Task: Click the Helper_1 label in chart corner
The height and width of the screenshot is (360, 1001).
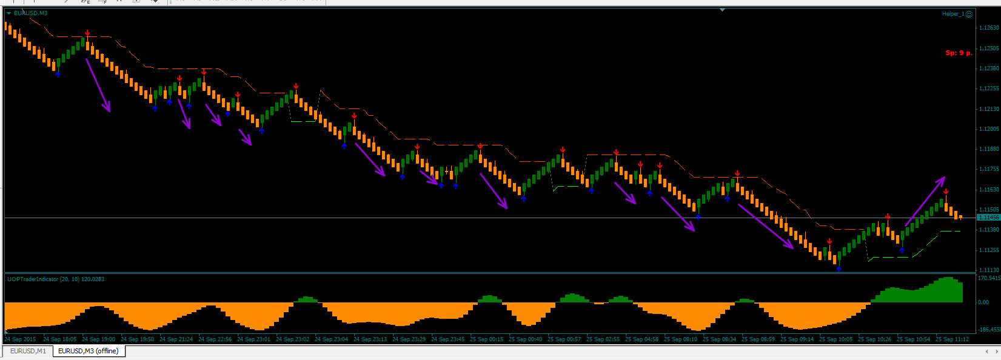Action: pos(952,14)
